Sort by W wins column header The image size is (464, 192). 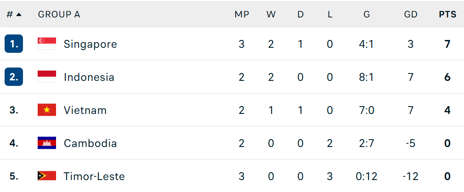point(271,15)
